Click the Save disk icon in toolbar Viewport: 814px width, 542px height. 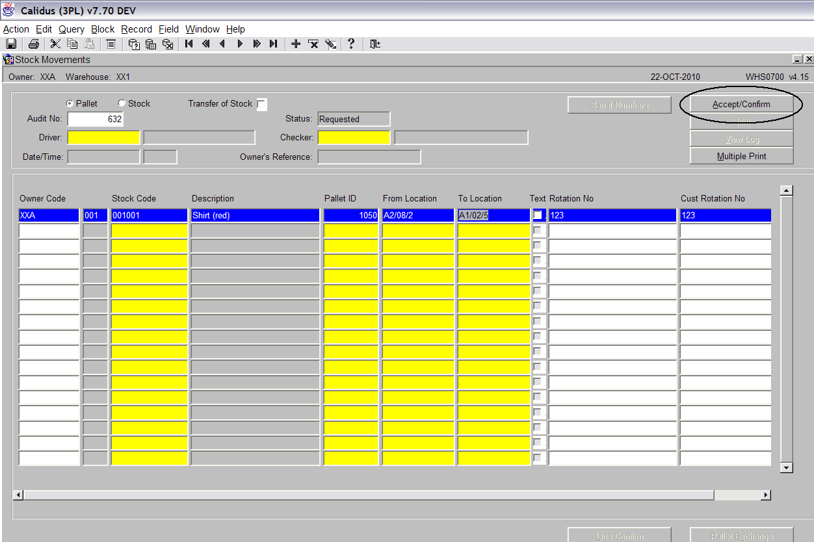(x=11, y=44)
